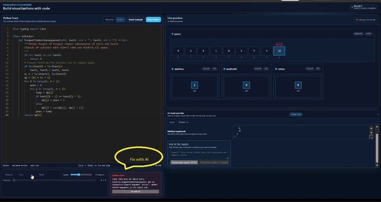Switch language toggle to Viascript
381x202 pixels.
[x=110, y=20]
